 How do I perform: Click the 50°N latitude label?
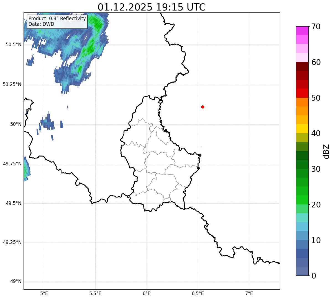(16, 124)
